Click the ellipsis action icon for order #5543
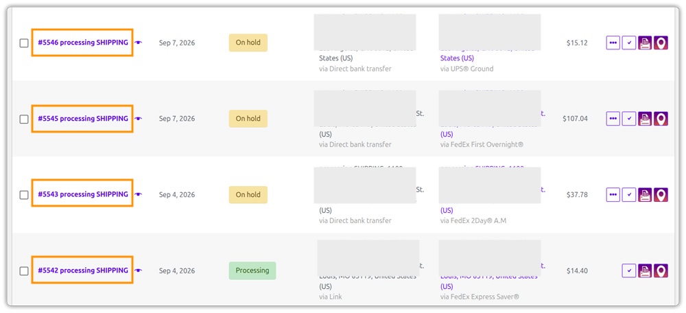 click(x=613, y=194)
